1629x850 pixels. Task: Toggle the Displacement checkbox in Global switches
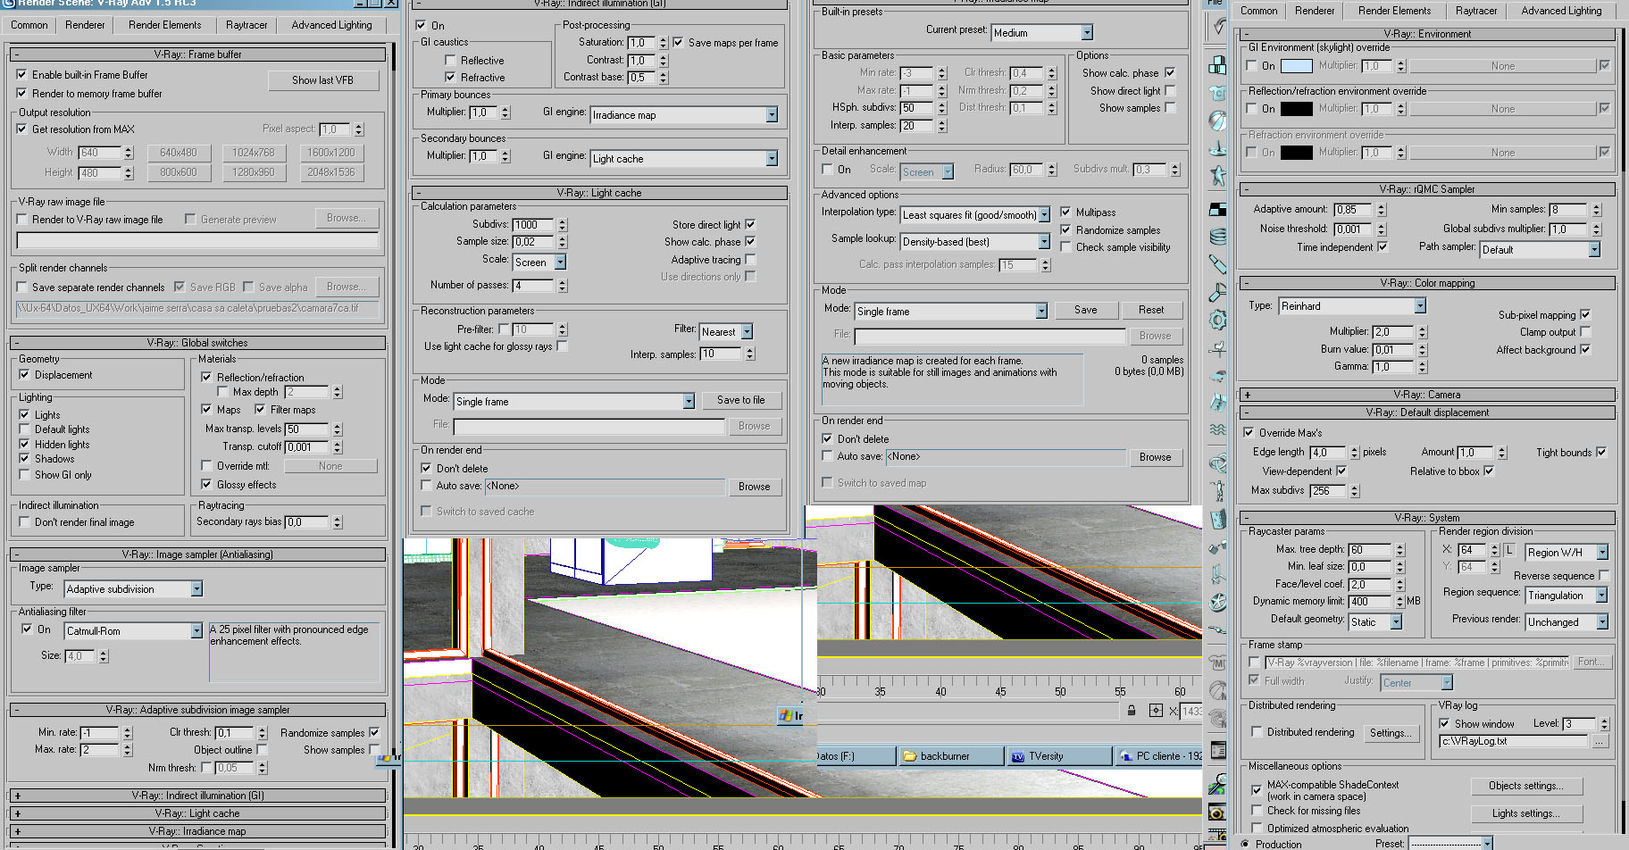point(24,375)
